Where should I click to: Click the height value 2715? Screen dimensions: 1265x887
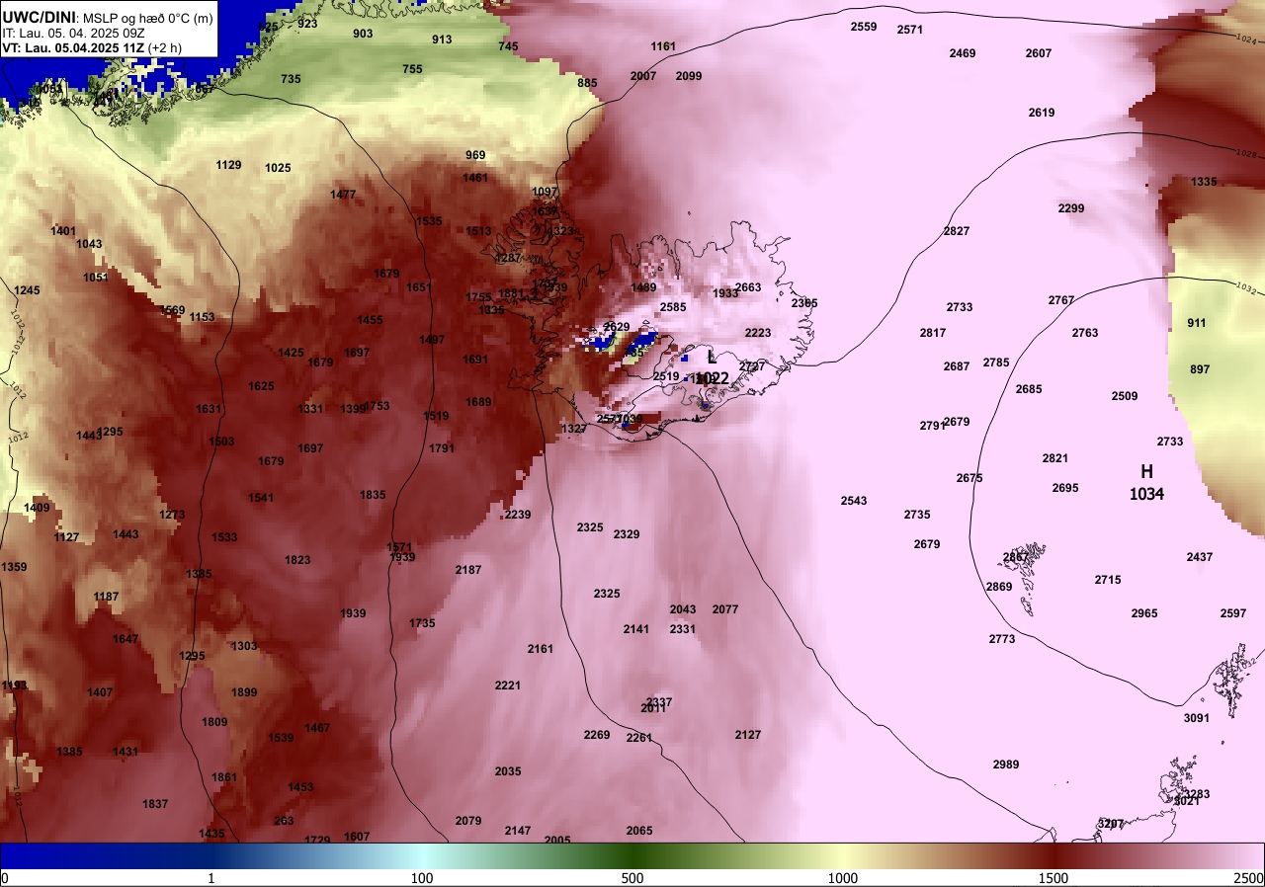click(x=1108, y=580)
